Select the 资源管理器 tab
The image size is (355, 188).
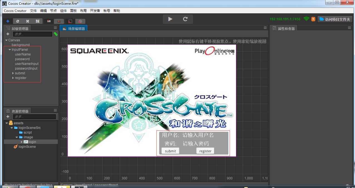(x=17, y=111)
